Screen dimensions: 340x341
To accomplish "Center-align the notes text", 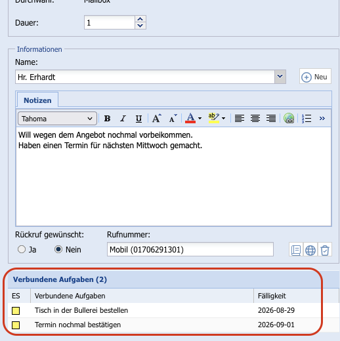I will pyautogui.click(x=255, y=119).
